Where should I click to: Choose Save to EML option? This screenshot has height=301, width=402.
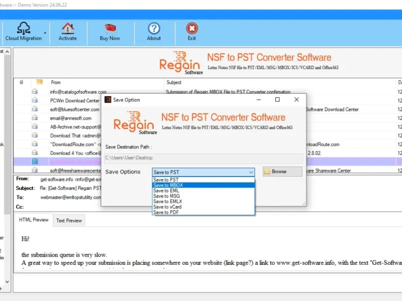204,191
